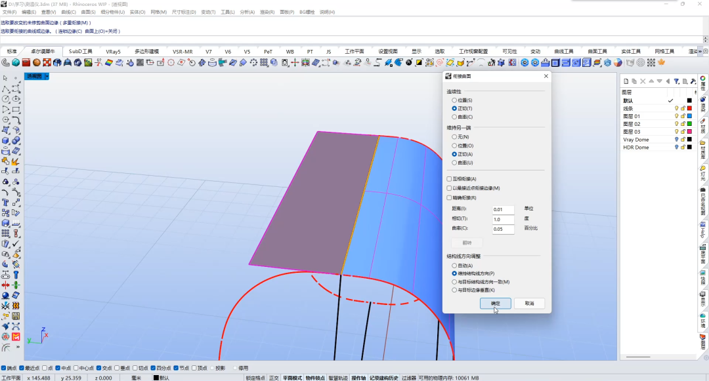
Task: Open the render blue sphere side tab
Action: (703, 105)
